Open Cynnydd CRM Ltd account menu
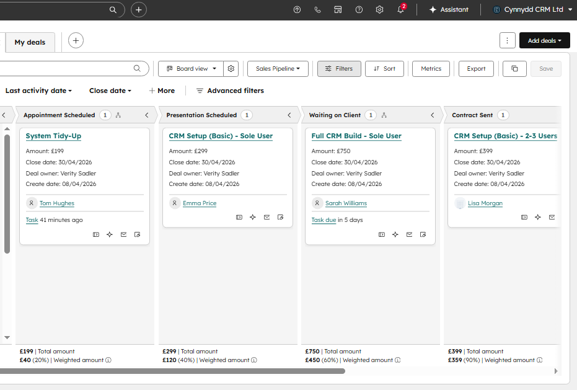 pos(532,9)
